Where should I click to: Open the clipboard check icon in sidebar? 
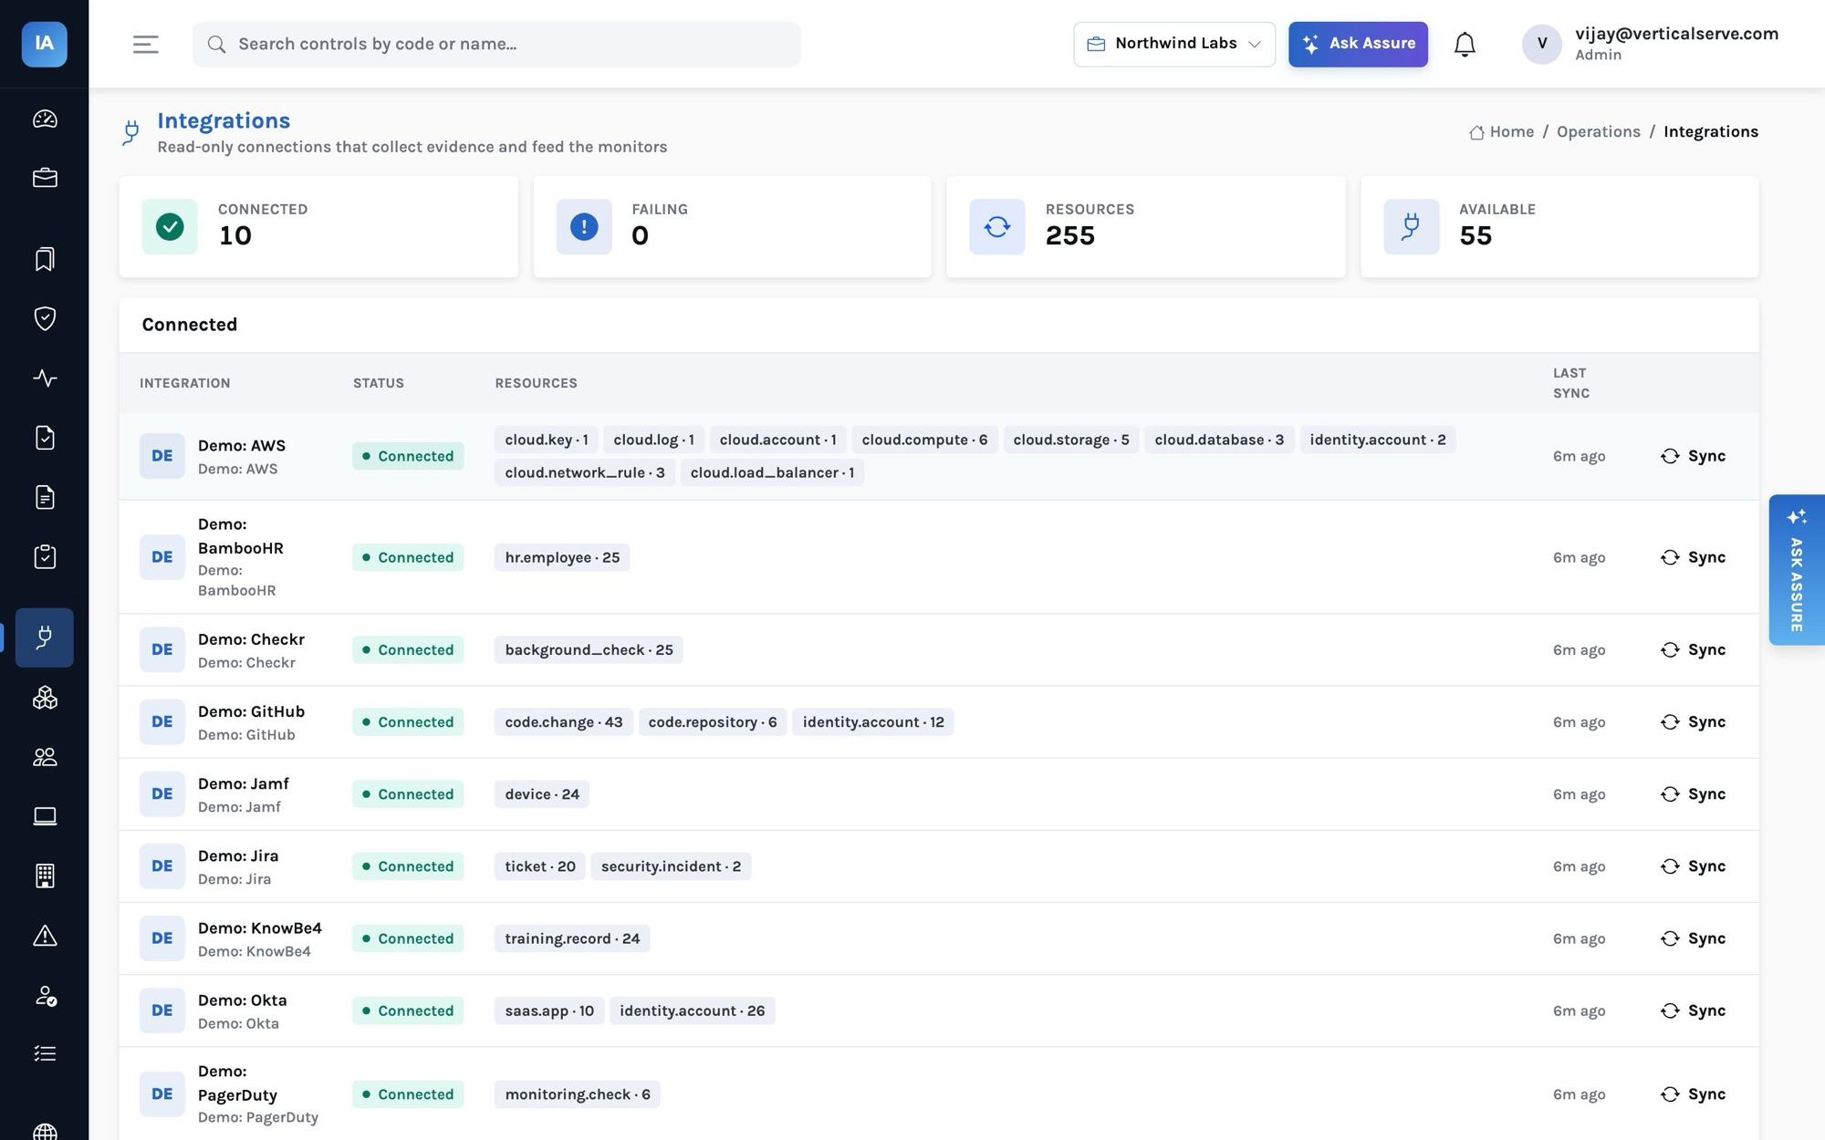pos(45,556)
